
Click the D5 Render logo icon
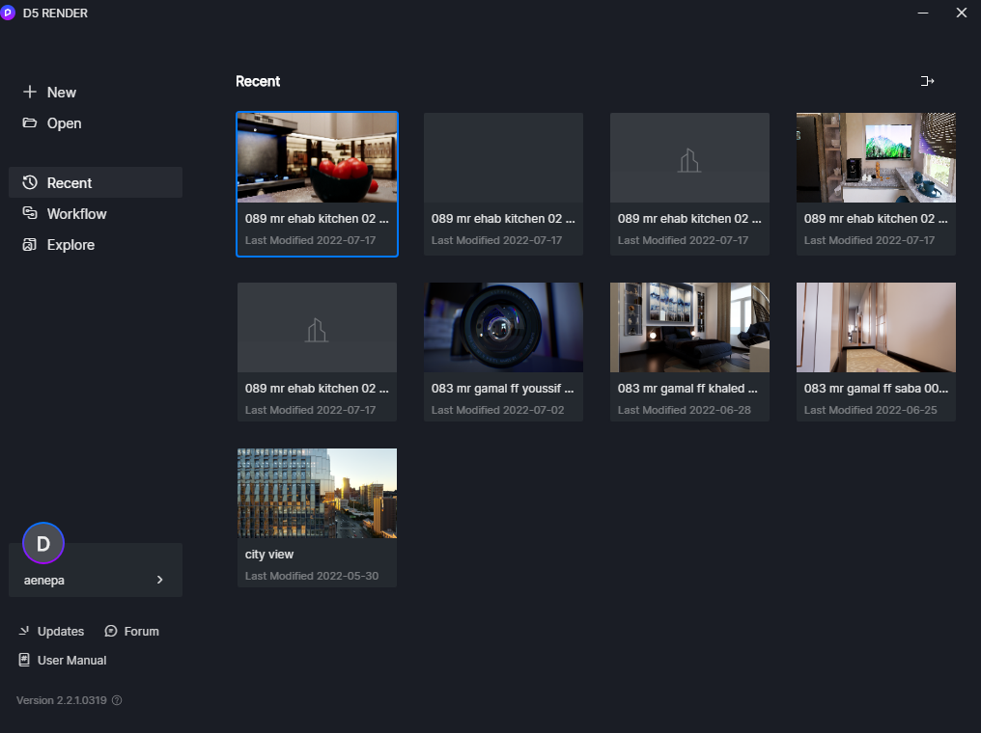[8, 13]
